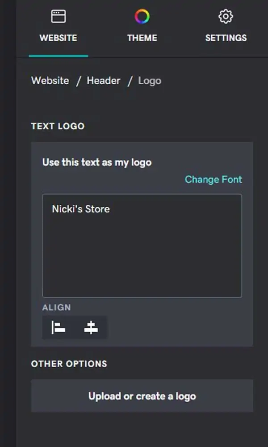The height and width of the screenshot is (447, 268).
Task: Open the THEME tab label
Action: 142,38
